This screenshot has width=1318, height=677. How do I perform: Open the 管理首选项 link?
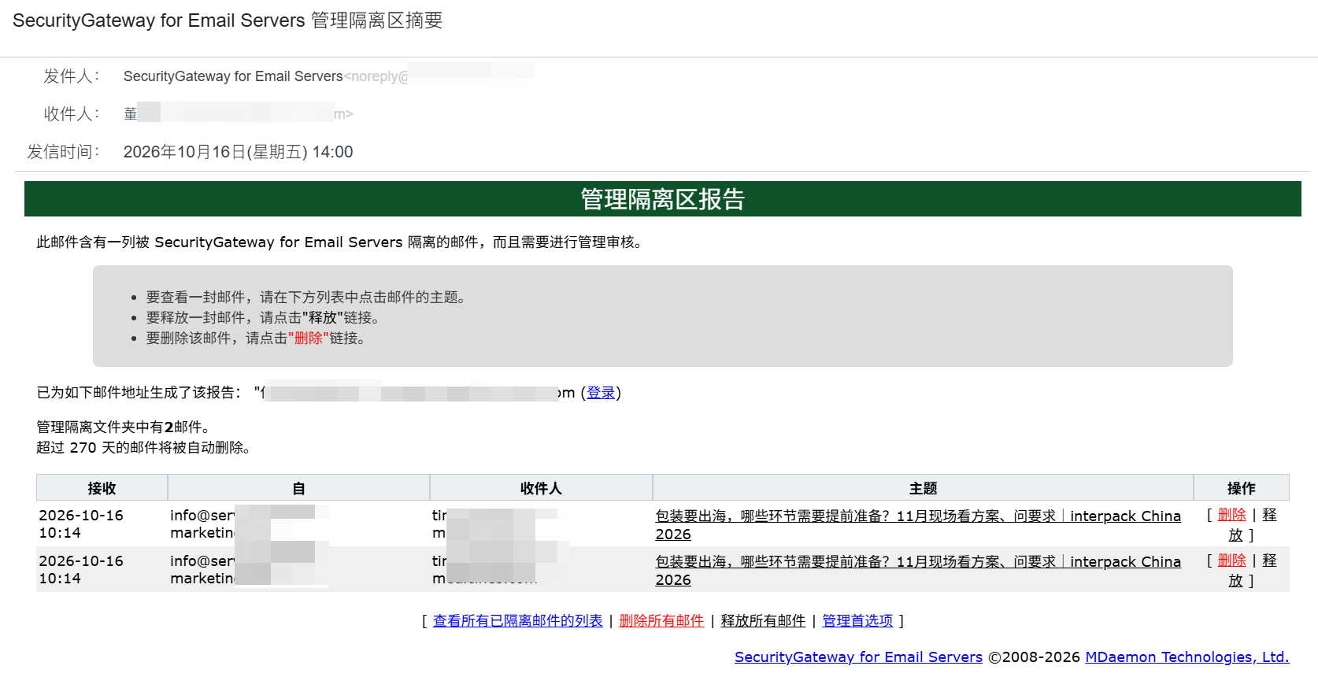coord(857,621)
